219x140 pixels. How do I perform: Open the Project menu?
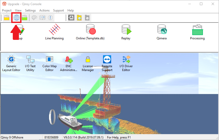tap(7, 10)
